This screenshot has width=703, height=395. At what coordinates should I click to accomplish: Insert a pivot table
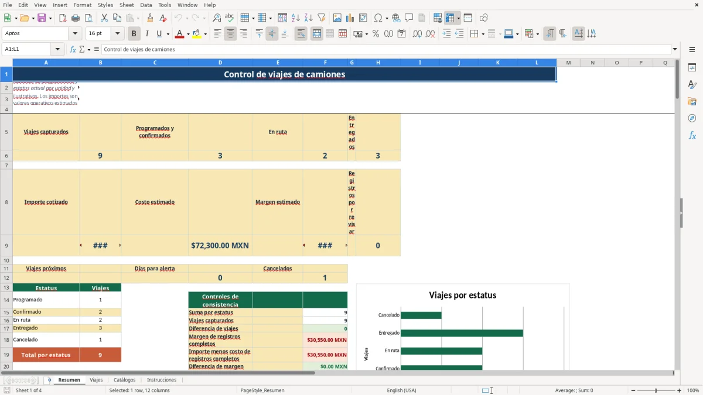(x=363, y=18)
